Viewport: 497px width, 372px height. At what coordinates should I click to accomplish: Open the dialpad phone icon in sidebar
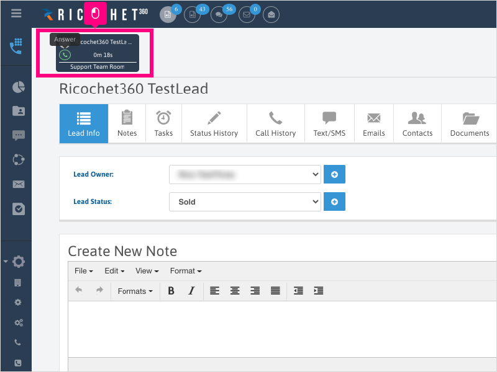point(16,46)
